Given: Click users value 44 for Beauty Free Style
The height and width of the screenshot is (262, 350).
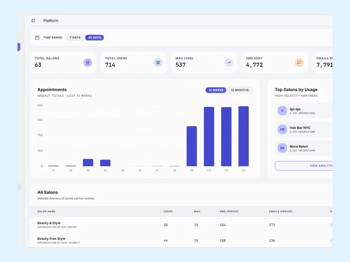Looking at the screenshot, I should click(166, 241).
